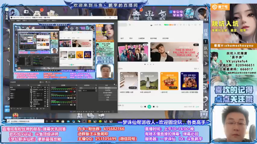Pause playback with the green music player button
The height and width of the screenshot is (144, 257).
tap(149, 107)
